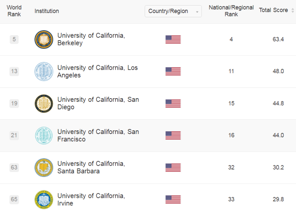Click the world rank 5 badge
The width and height of the screenshot is (296, 213).
point(14,39)
